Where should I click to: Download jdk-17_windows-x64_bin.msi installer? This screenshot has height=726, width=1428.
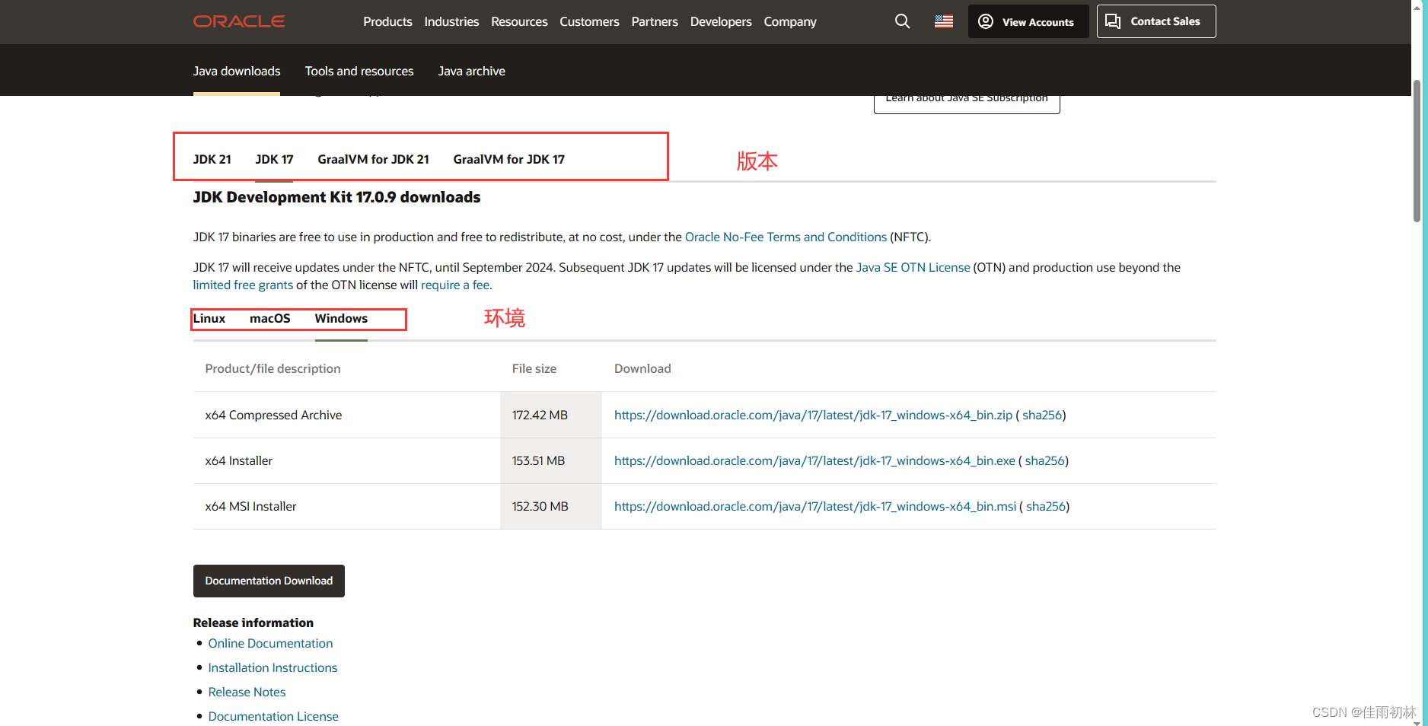click(x=815, y=506)
